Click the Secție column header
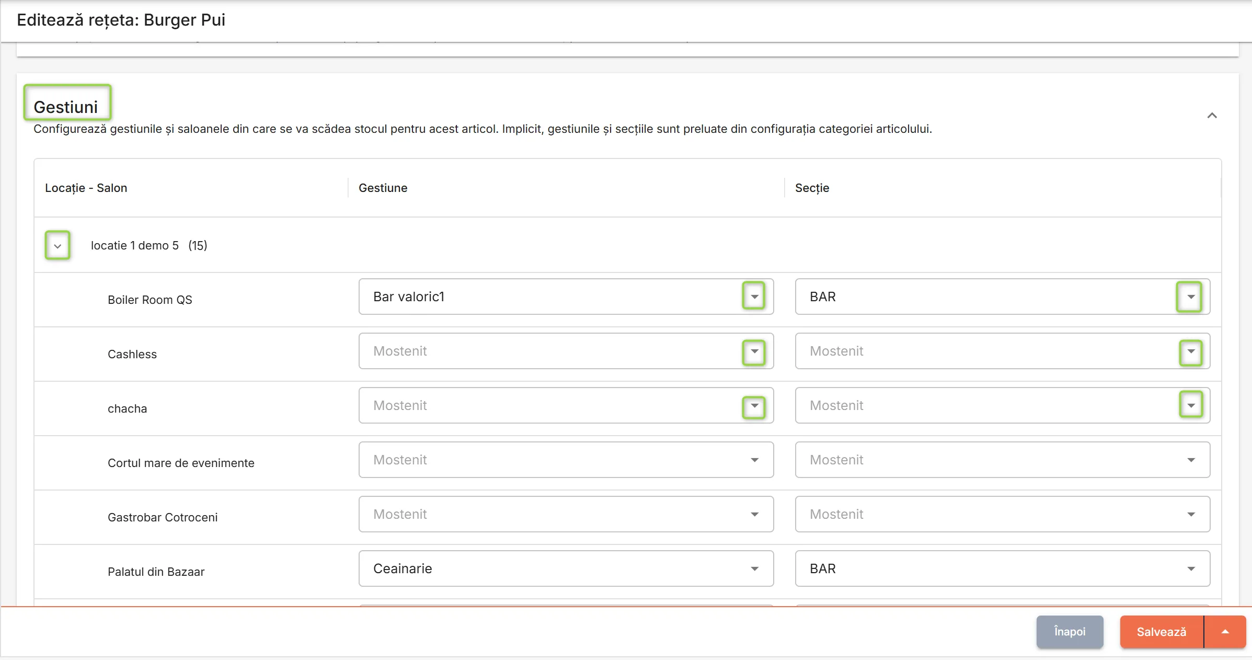Image resolution: width=1252 pixels, height=660 pixels. 812,188
